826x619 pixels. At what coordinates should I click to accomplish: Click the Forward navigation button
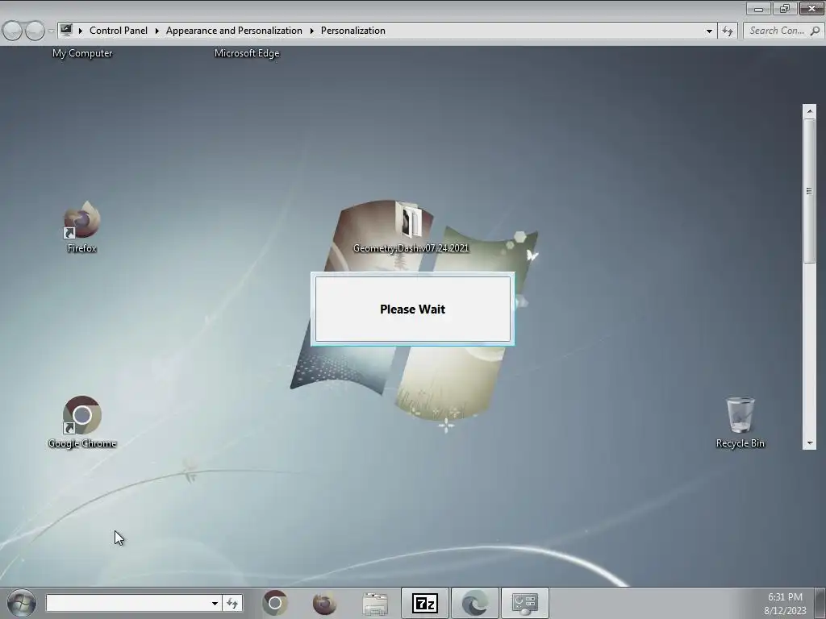coord(35,31)
